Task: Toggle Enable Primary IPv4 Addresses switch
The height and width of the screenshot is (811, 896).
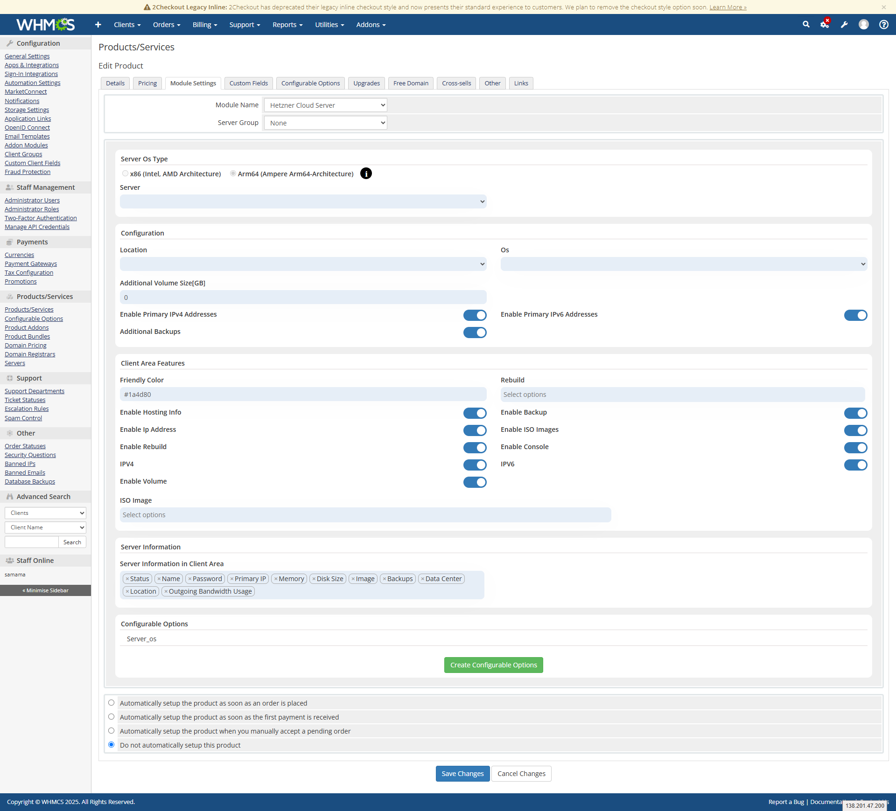Action: [475, 315]
